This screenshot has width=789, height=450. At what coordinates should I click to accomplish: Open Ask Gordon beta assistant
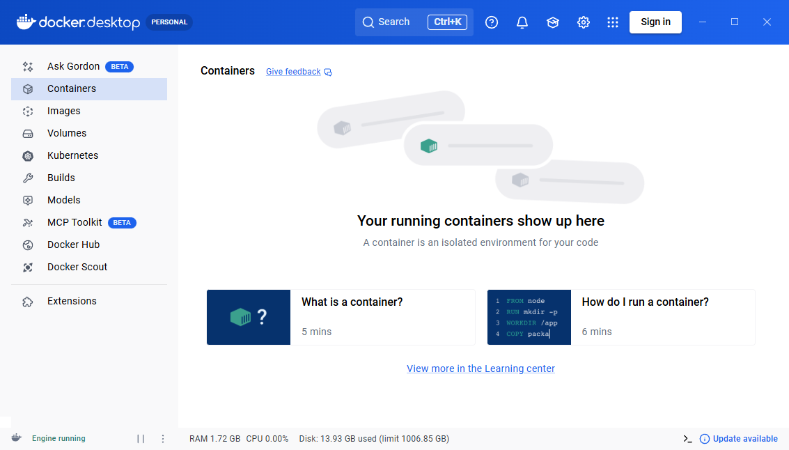pos(73,67)
